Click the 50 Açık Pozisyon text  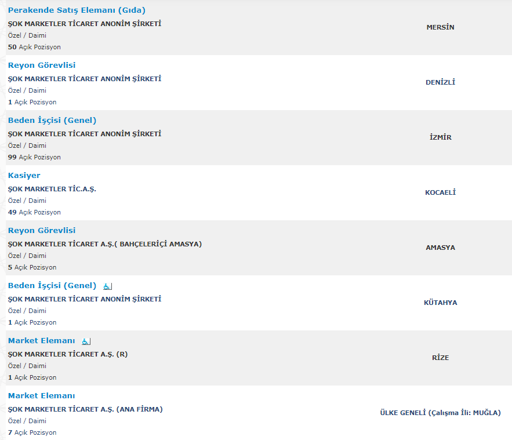tap(34, 47)
